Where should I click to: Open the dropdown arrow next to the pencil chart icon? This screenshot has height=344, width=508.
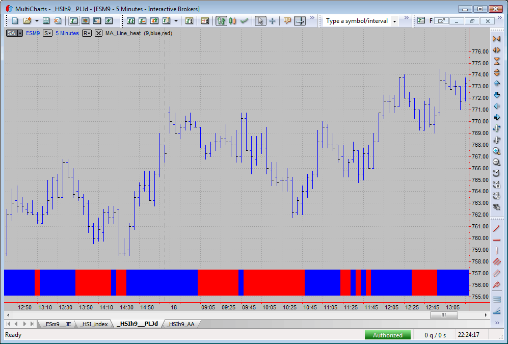point(176,21)
